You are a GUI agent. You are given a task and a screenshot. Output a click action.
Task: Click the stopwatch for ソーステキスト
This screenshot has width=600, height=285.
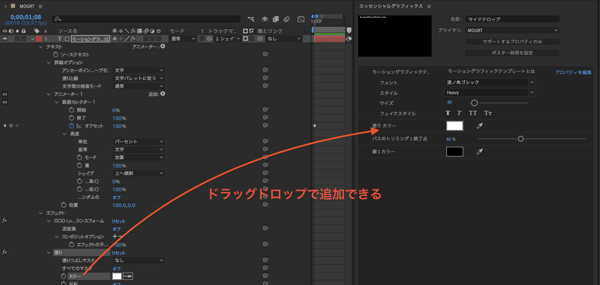click(x=56, y=55)
